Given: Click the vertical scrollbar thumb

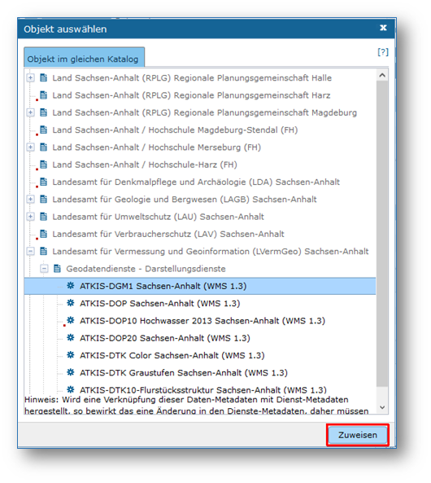Looking at the screenshot, I should click(382, 234).
